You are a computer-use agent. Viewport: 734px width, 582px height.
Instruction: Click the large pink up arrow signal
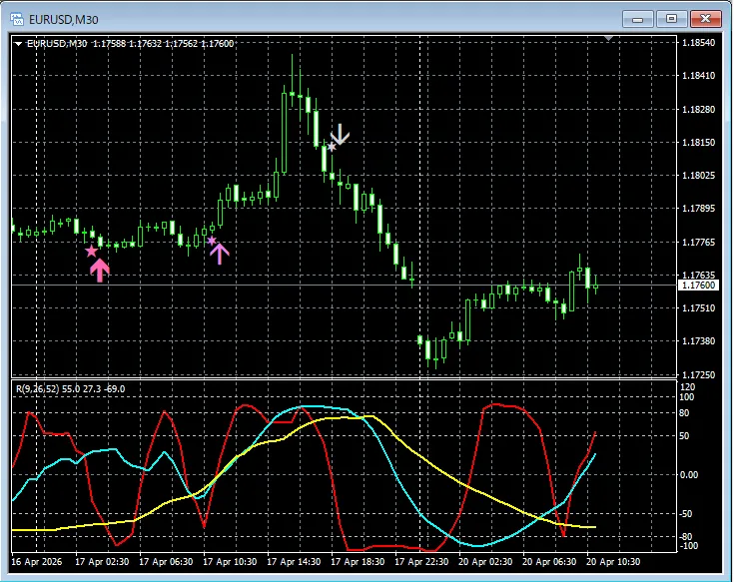click(99, 270)
